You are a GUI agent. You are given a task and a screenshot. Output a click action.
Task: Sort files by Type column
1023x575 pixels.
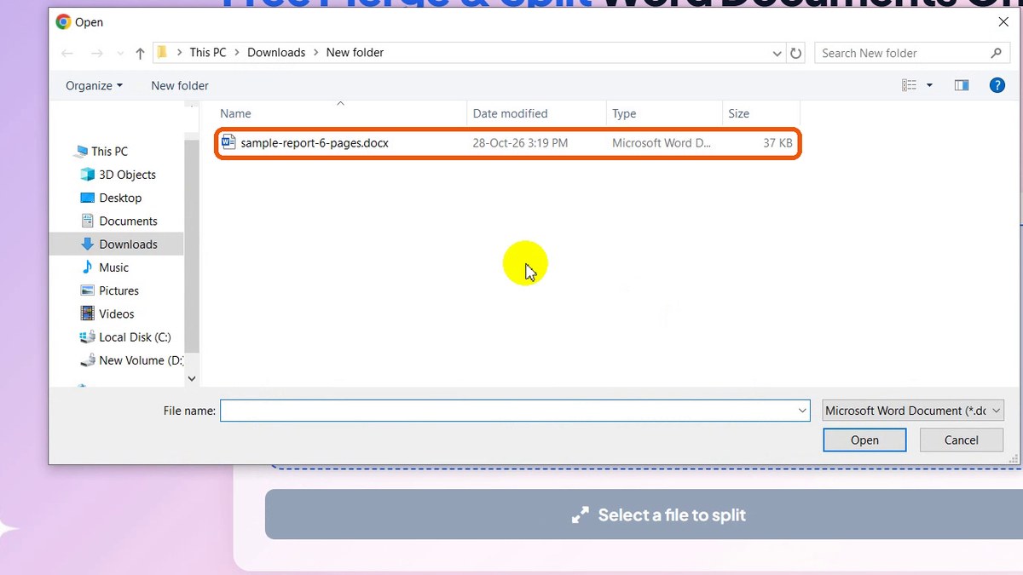click(663, 113)
